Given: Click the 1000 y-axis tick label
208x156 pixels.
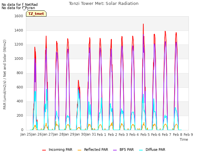Looking at the screenshot, I should [19, 58].
